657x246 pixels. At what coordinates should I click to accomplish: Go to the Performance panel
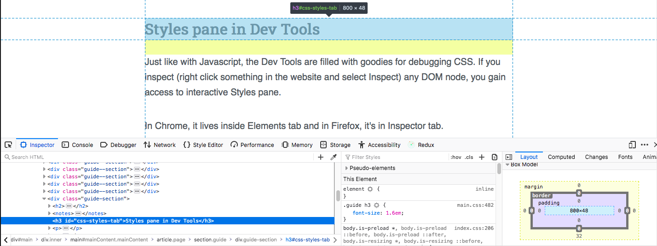click(252, 145)
